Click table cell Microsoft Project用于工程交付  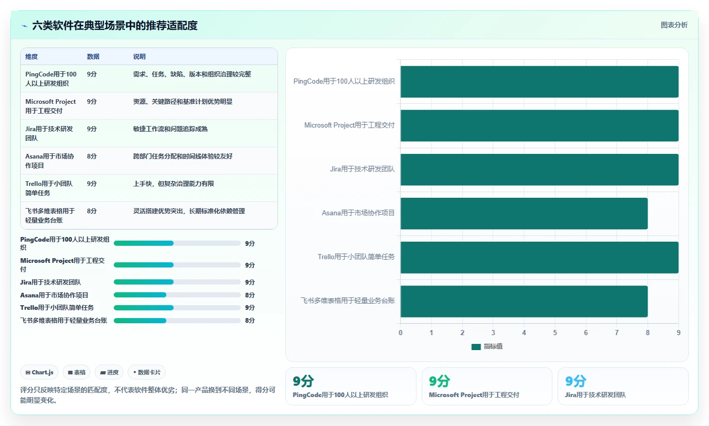click(51, 106)
